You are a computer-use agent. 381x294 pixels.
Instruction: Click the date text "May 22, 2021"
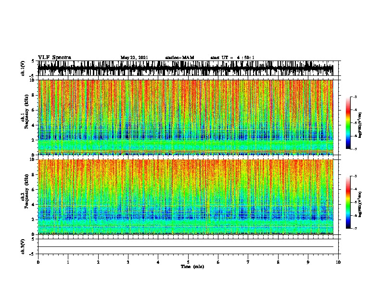[134, 58]
